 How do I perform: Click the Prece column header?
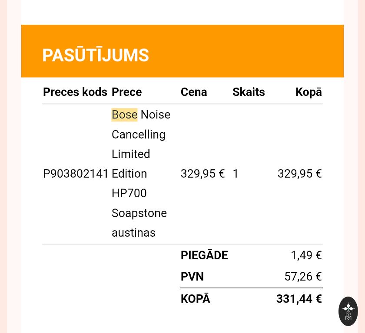pyautogui.click(x=126, y=92)
